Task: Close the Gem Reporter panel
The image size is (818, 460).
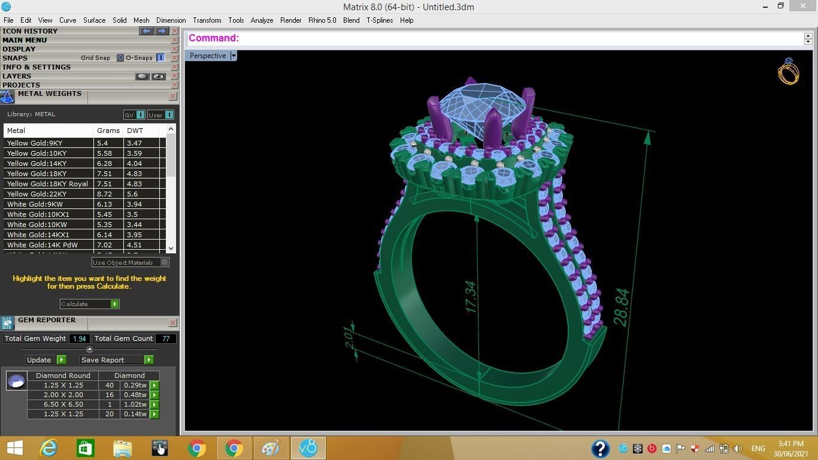Action: [172, 322]
